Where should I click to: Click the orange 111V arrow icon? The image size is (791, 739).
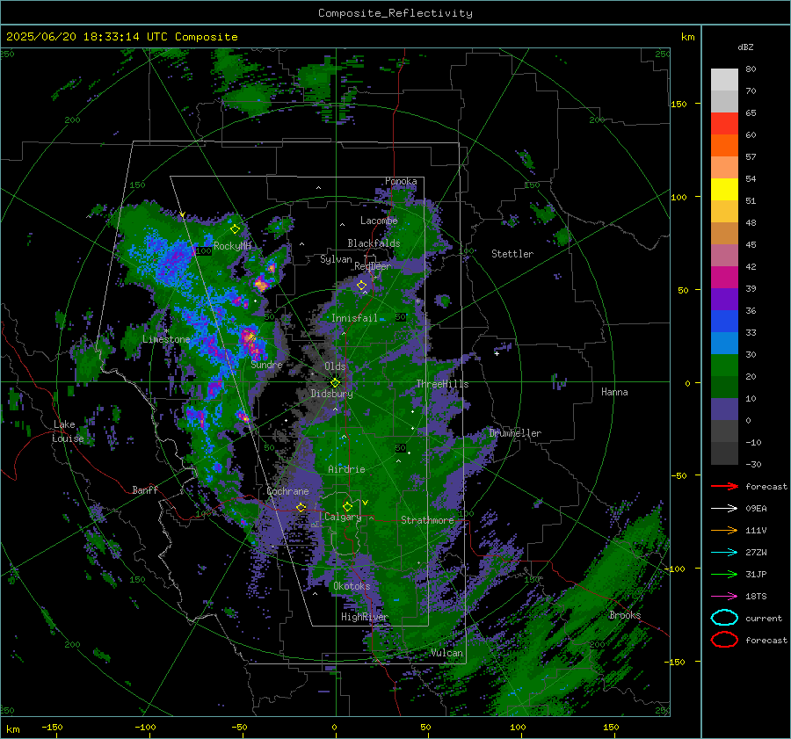pyautogui.click(x=724, y=530)
